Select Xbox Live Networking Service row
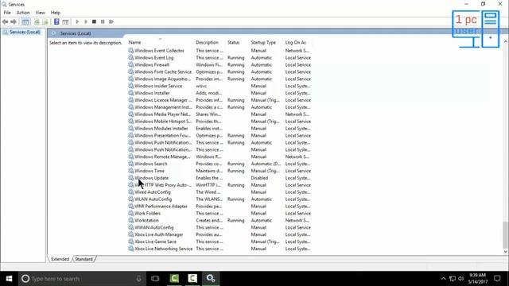 220,249
